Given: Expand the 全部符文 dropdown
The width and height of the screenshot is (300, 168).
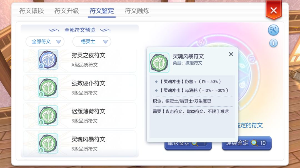Looking at the screenshot, I should click(45, 42).
